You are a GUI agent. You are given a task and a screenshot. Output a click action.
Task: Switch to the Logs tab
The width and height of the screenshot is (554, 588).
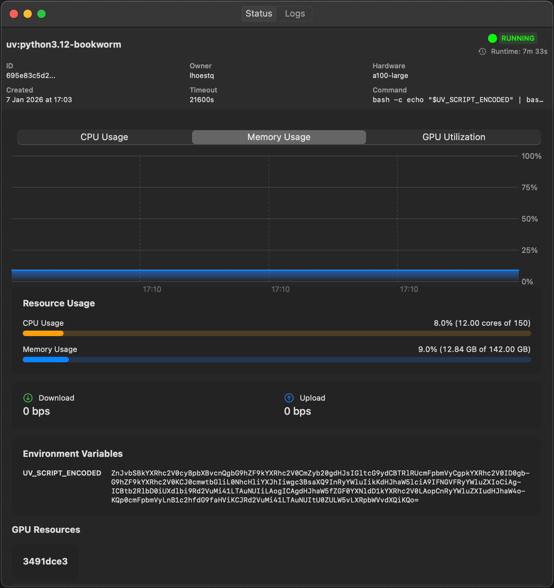coord(295,14)
